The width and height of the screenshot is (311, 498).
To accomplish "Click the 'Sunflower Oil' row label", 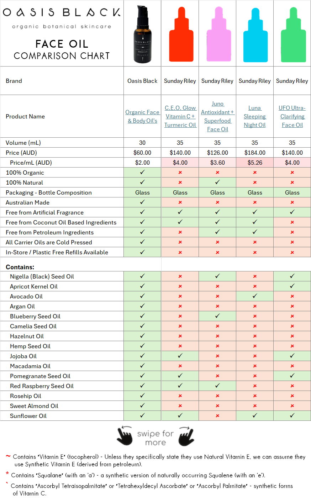I will (x=28, y=416).
